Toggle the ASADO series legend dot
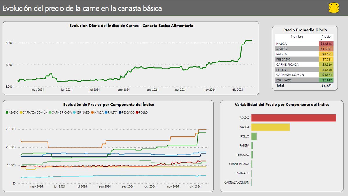 tap(7, 113)
